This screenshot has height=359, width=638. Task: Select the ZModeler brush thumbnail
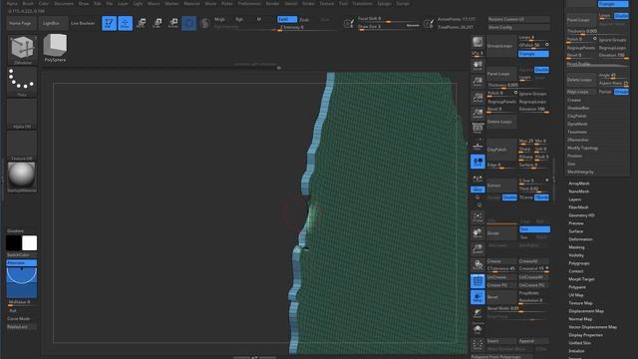(x=22, y=50)
